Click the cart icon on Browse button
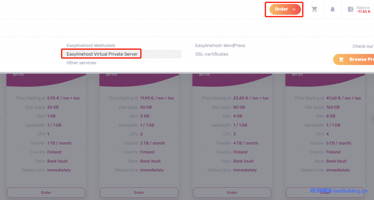The height and width of the screenshot is (200, 374). tap(341, 60)
